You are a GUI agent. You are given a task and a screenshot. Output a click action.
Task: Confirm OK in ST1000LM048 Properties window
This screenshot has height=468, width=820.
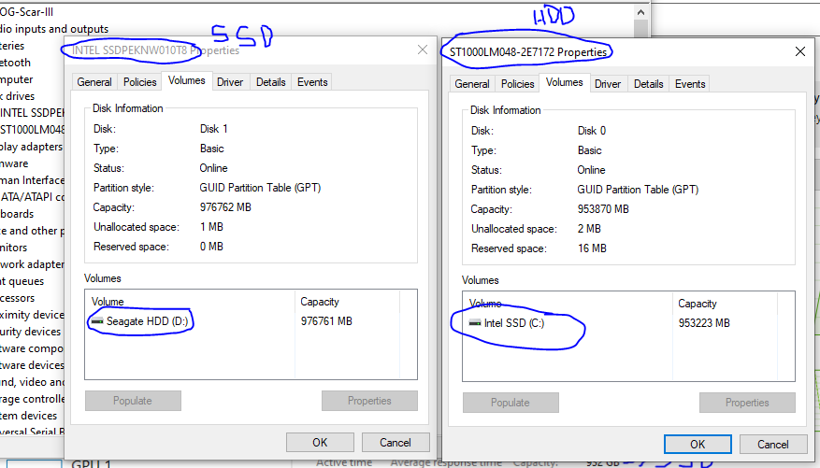698,445
